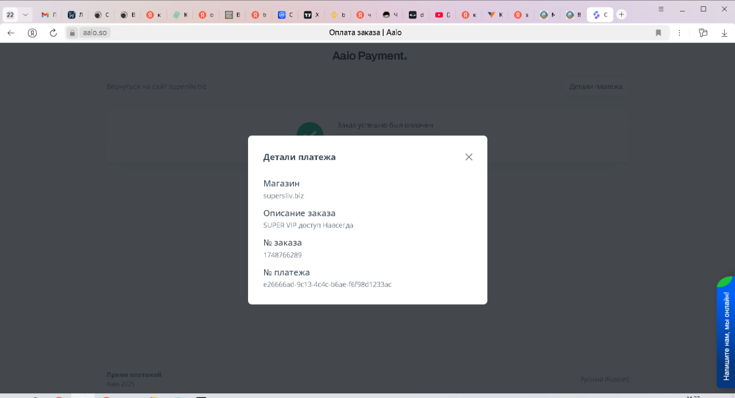This screenshot has width=735, height=398.
Task: Click the 'Магазин' label
Action: 281,184
